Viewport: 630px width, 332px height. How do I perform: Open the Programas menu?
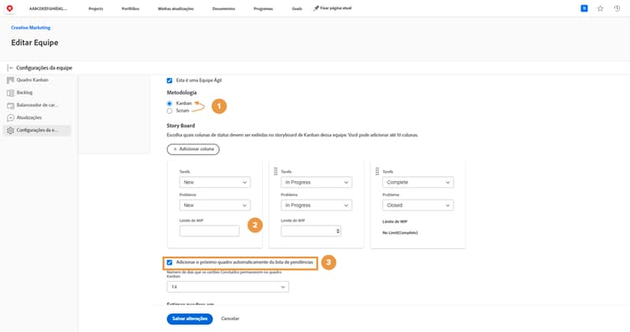[x=263, y=8]
